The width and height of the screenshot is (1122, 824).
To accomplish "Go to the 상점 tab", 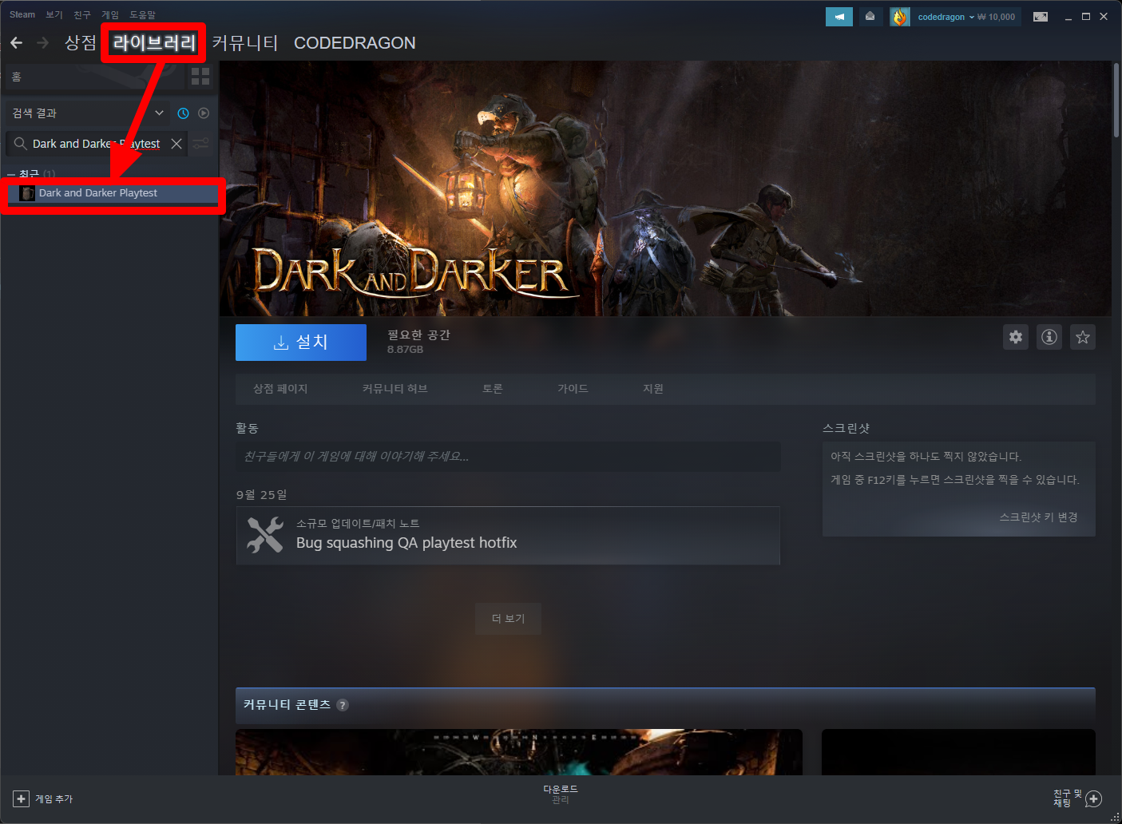I will tap(80, 42).
